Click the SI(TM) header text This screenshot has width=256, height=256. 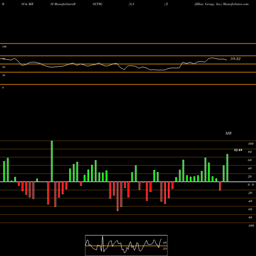(97, 4)
